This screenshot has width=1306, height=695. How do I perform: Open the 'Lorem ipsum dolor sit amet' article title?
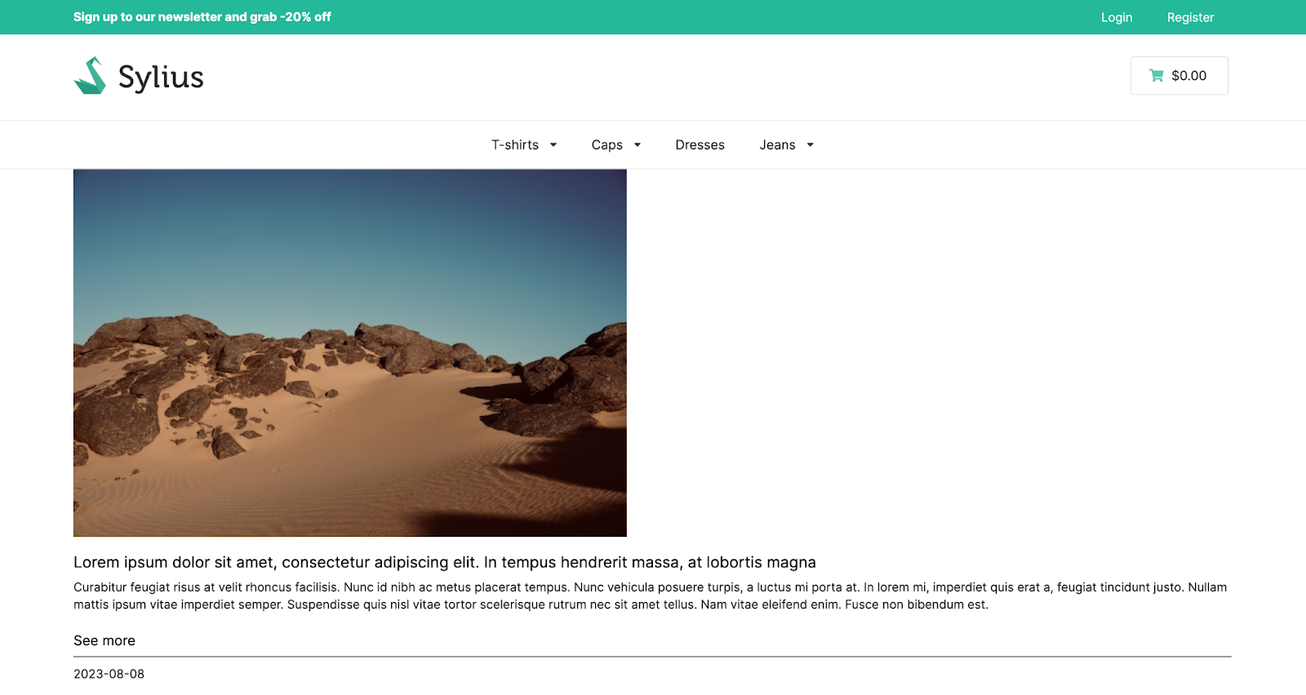pyautogui.click(x=445, y=562)
